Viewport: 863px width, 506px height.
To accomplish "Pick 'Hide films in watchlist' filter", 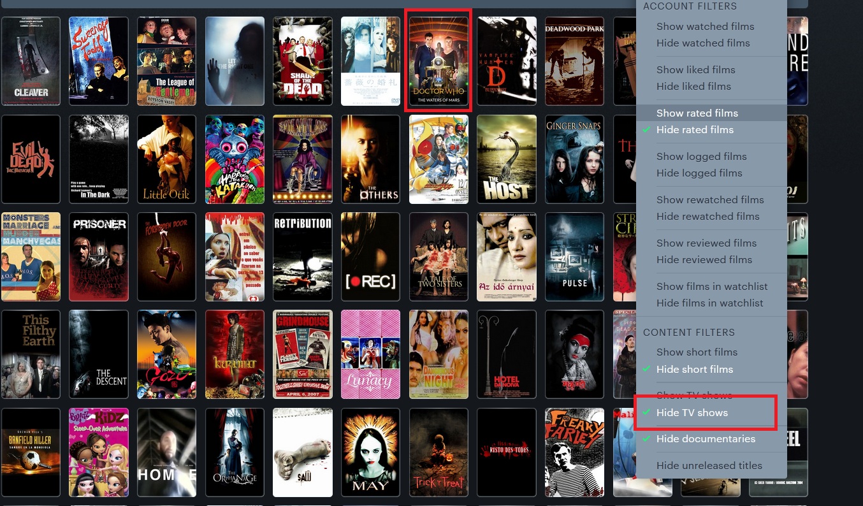I will 710,303.
